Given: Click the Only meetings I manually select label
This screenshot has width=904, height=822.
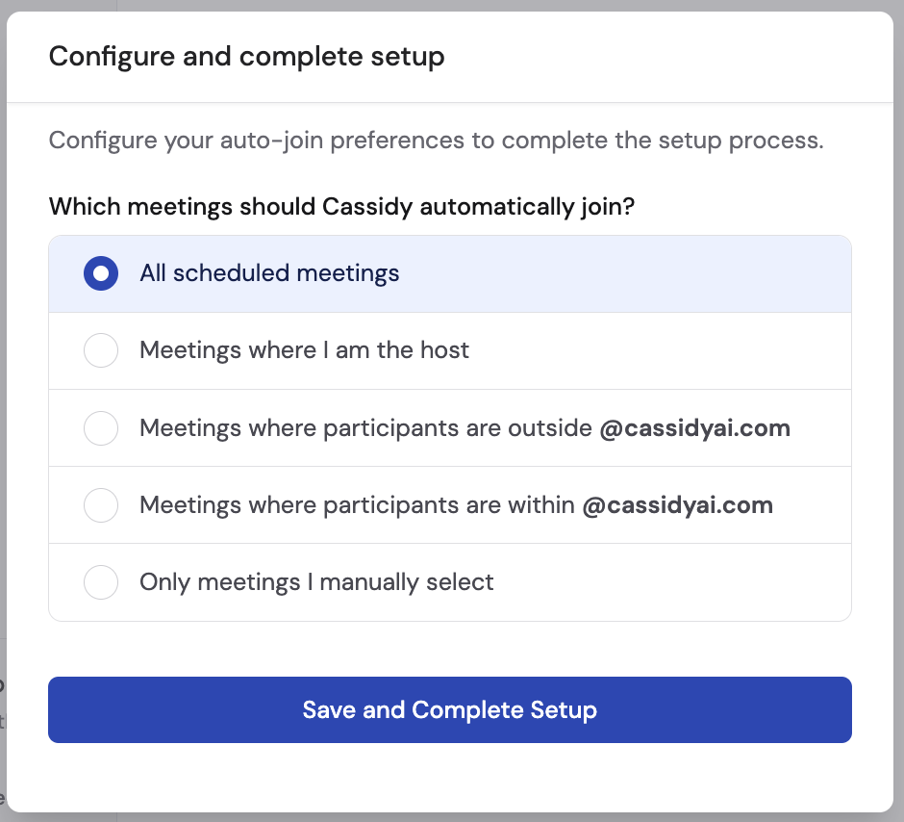Looking at the screenshot, I should pyautogui.click(x=317, y=581).
